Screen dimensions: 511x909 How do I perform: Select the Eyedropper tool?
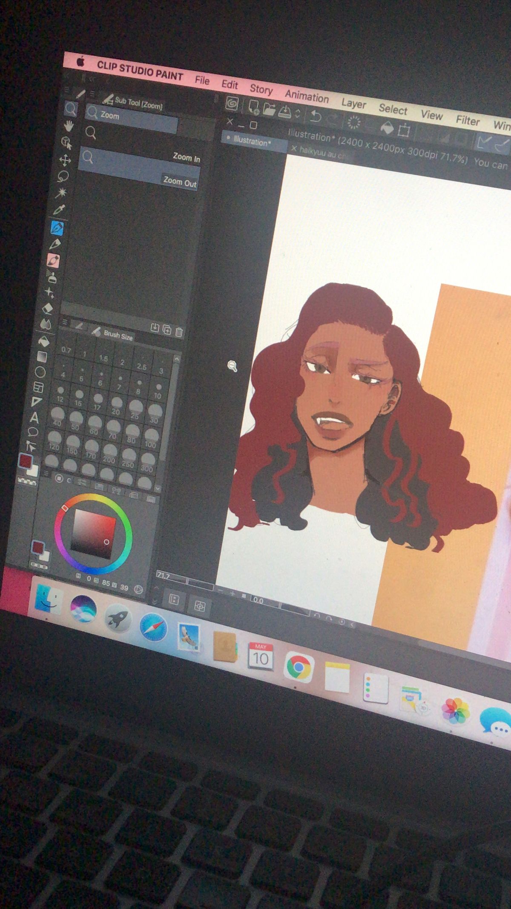[x=59, y=210]
